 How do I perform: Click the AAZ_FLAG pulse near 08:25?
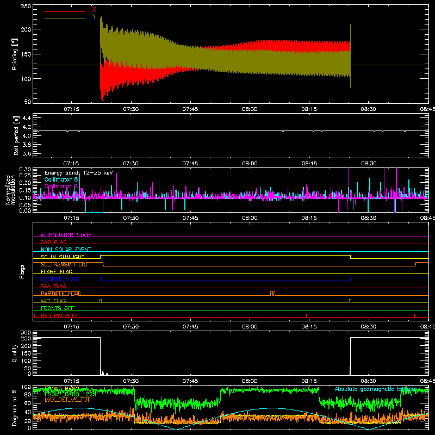point(350,301)
